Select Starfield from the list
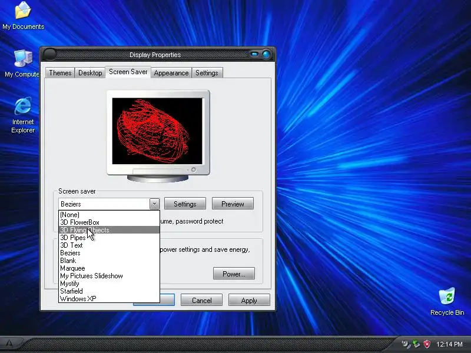Viewport: 471px width, 353px height. (x=109, y=291)
